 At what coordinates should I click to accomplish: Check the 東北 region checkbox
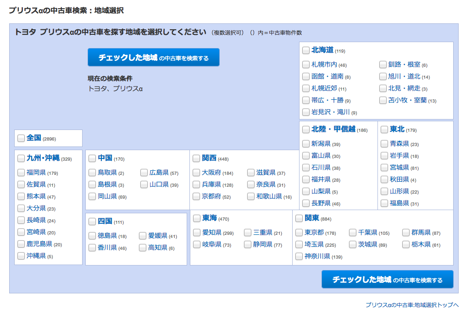[384, 130]
